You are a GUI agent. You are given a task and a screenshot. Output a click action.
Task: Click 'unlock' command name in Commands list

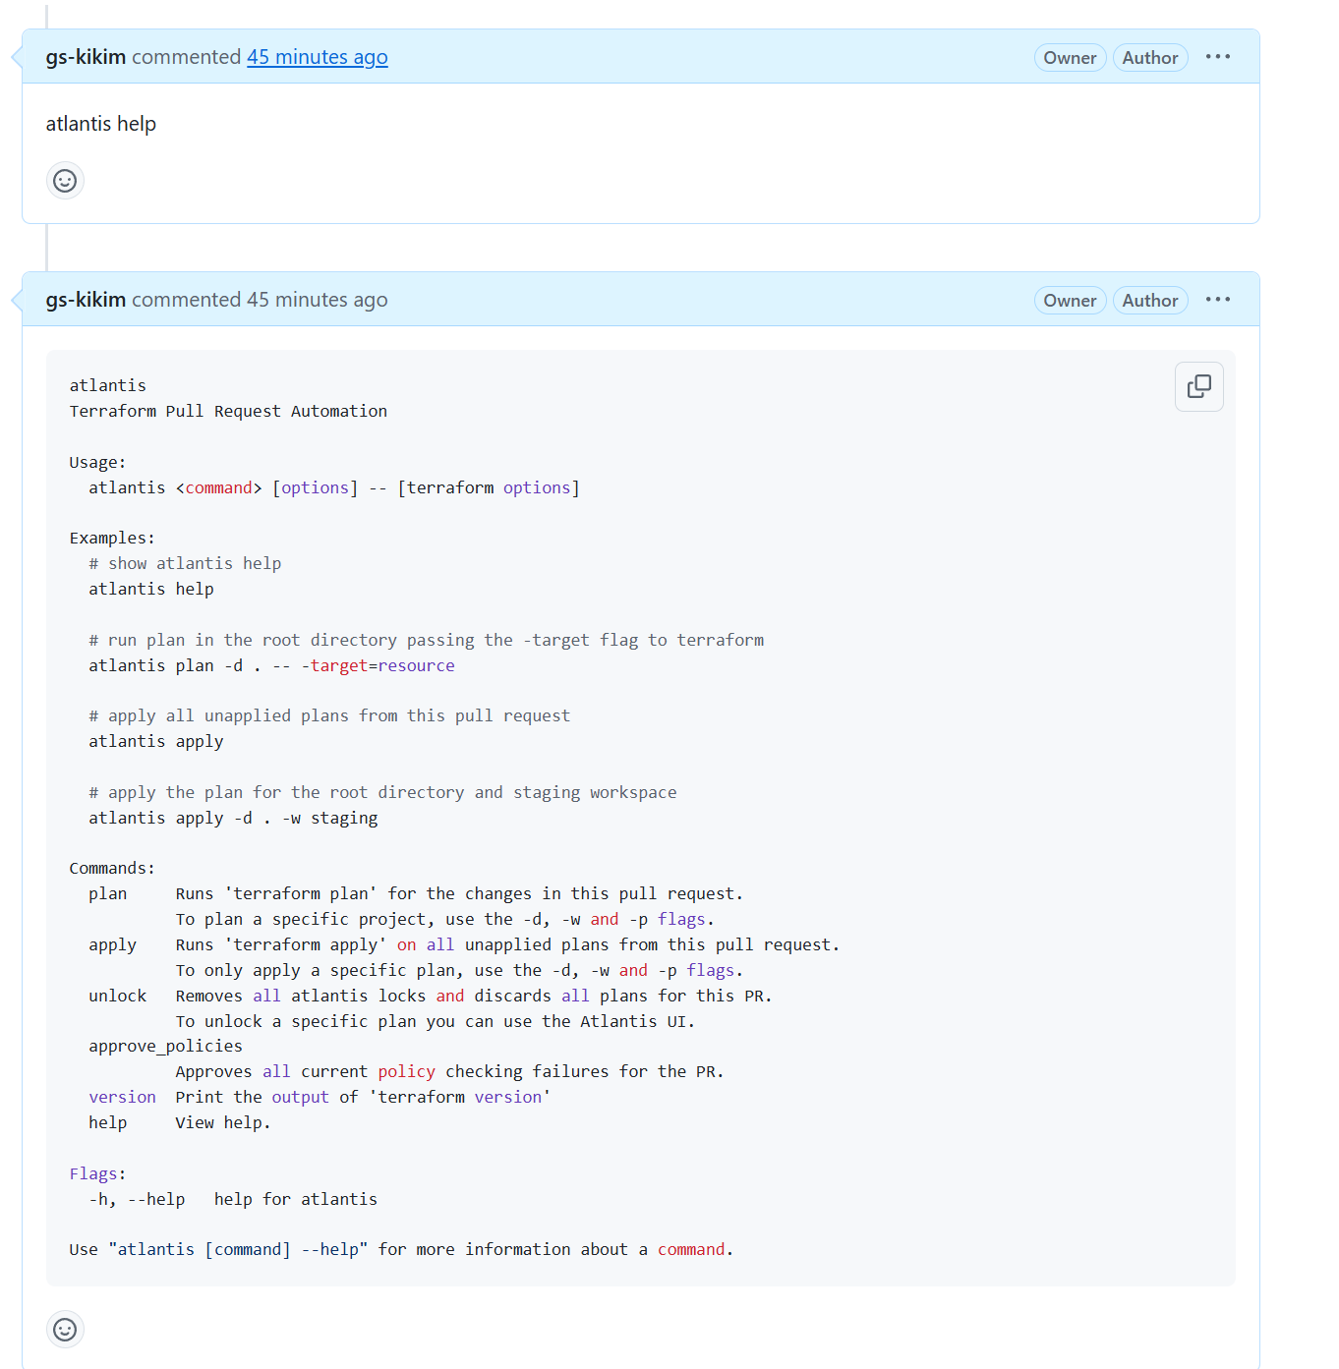click(x=118, y=996)
